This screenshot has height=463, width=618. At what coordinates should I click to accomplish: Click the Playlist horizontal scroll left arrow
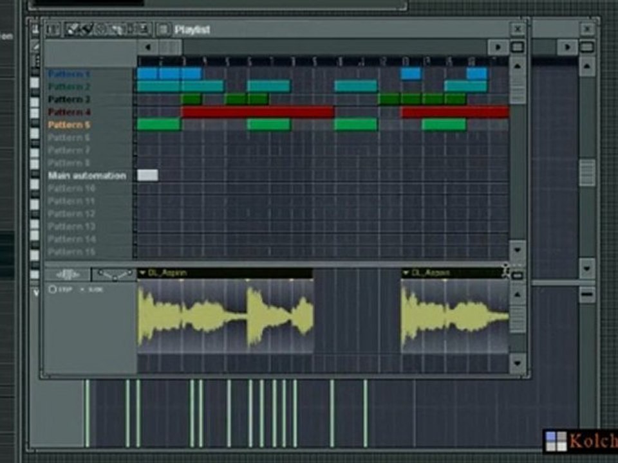click(148, 47)
